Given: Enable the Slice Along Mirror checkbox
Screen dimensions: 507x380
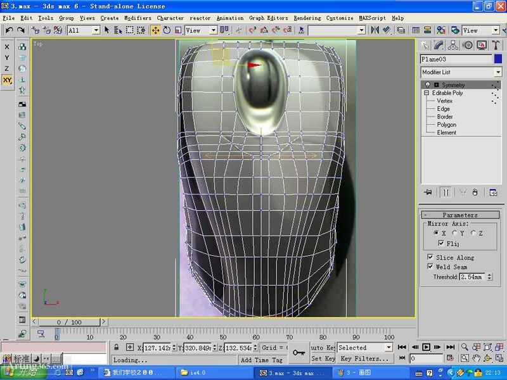Looking at the screenshot, I should [x=432, y=257].
